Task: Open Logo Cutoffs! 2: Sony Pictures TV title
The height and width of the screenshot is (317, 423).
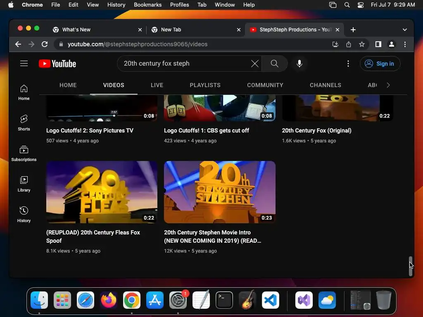Action: coord(90,130)
